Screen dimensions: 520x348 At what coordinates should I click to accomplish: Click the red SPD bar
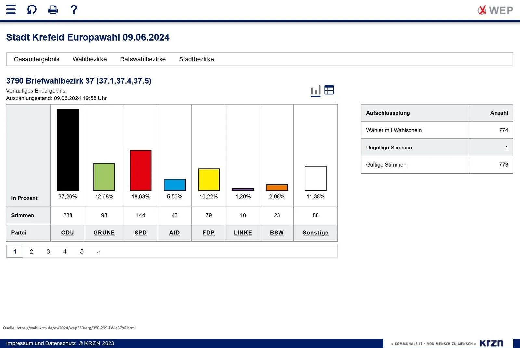click(x=140, y=170)
